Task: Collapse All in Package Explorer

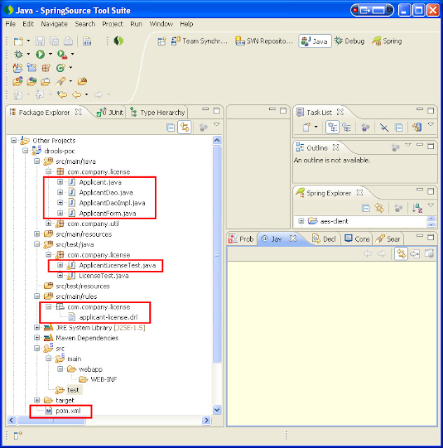Action: (x=170, y=127)
